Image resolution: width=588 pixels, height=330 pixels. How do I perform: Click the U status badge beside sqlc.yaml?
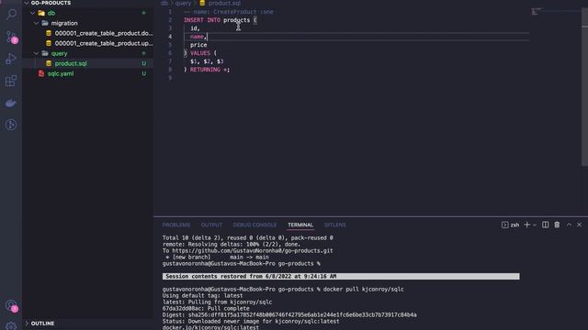tap(143, 73)
